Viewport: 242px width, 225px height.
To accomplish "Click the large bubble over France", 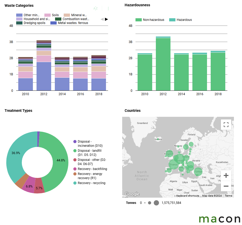I will point(174,164).
